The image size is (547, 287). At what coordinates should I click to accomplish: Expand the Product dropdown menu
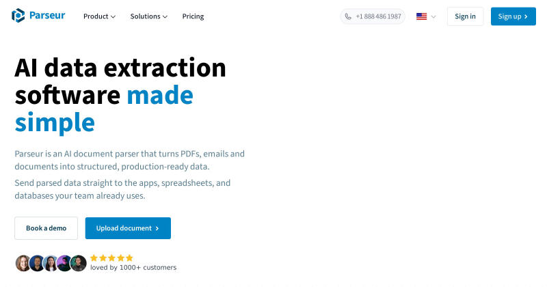coord(99,16)
